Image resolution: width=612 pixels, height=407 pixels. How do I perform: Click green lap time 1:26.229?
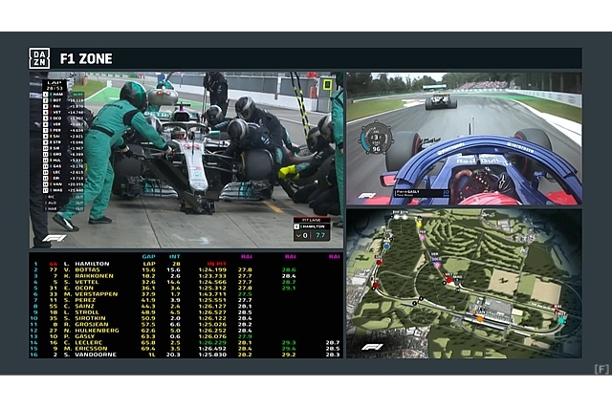[x=212, y=343]
